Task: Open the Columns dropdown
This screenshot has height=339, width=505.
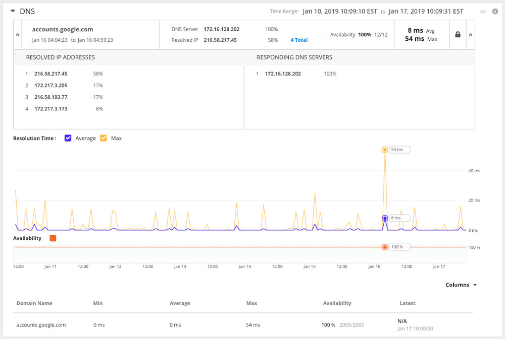Action: pyautogui.click(x=461, y=285)
